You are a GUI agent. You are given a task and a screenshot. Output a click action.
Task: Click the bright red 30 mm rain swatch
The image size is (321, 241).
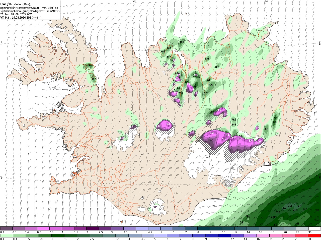pyautogui.click(x=314, y=235)
